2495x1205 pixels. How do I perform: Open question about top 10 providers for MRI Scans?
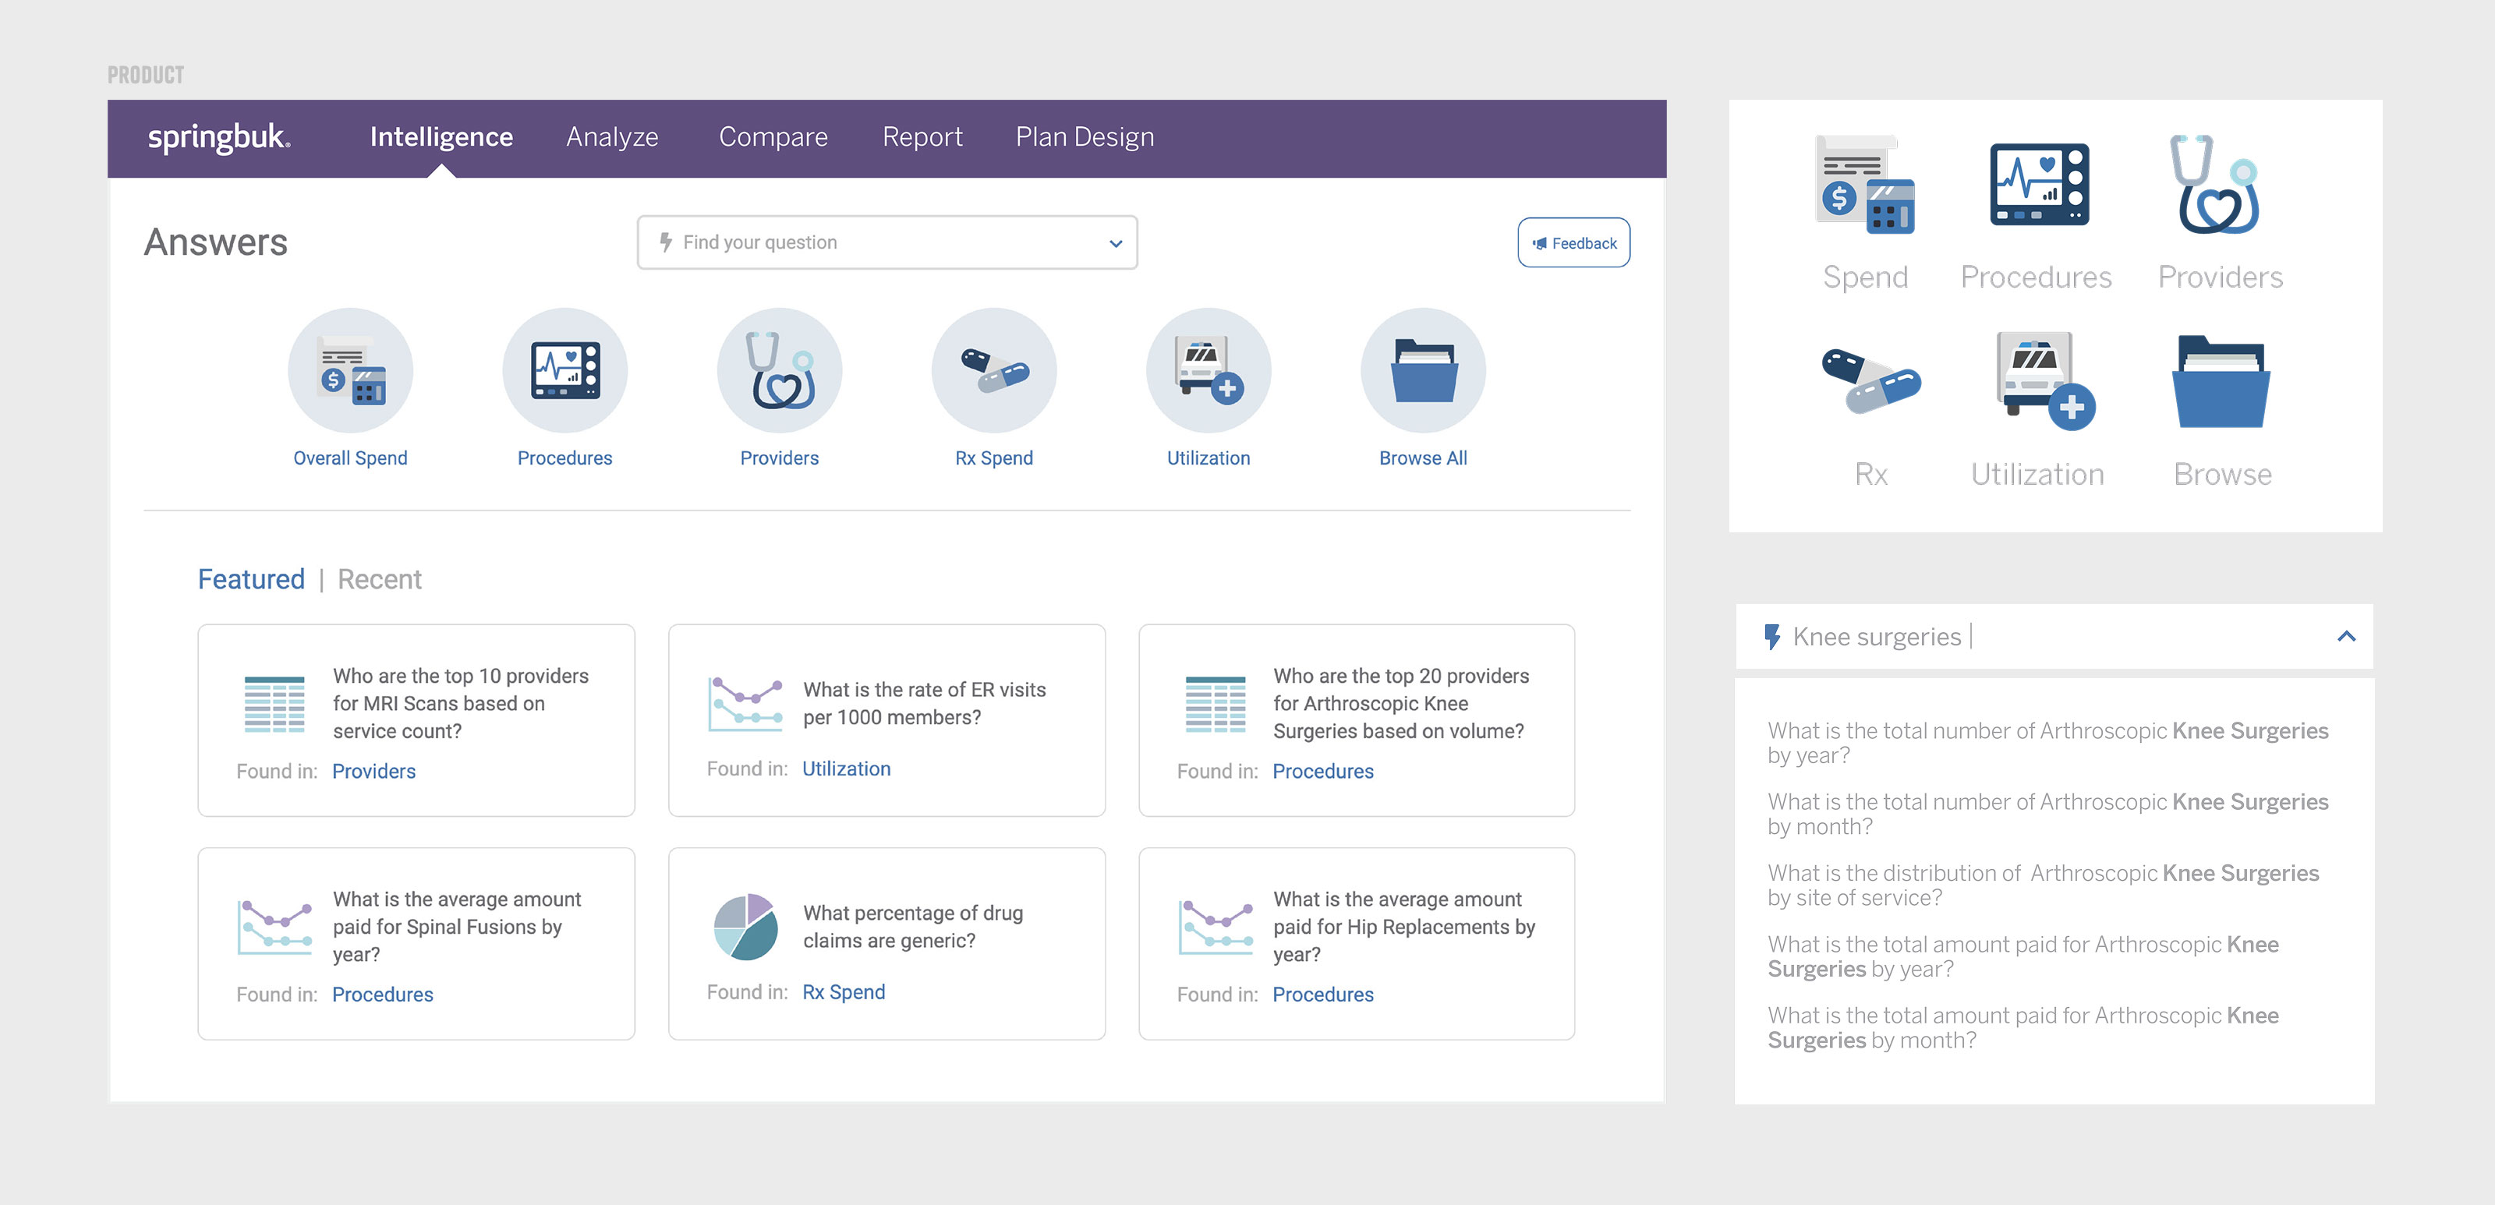461,704
